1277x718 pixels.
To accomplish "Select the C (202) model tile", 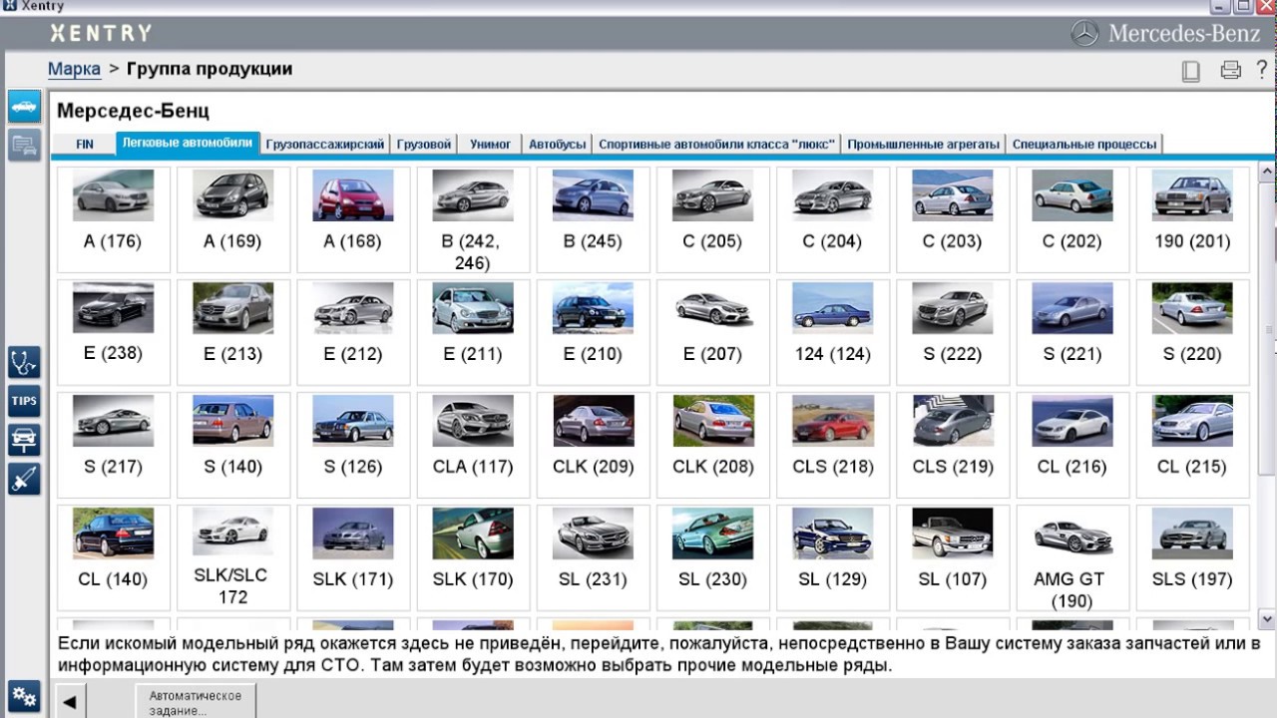I will click(1073, 219).
